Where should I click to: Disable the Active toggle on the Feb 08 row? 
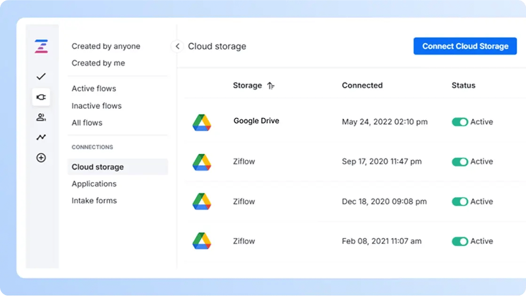[x=460, y=241]
